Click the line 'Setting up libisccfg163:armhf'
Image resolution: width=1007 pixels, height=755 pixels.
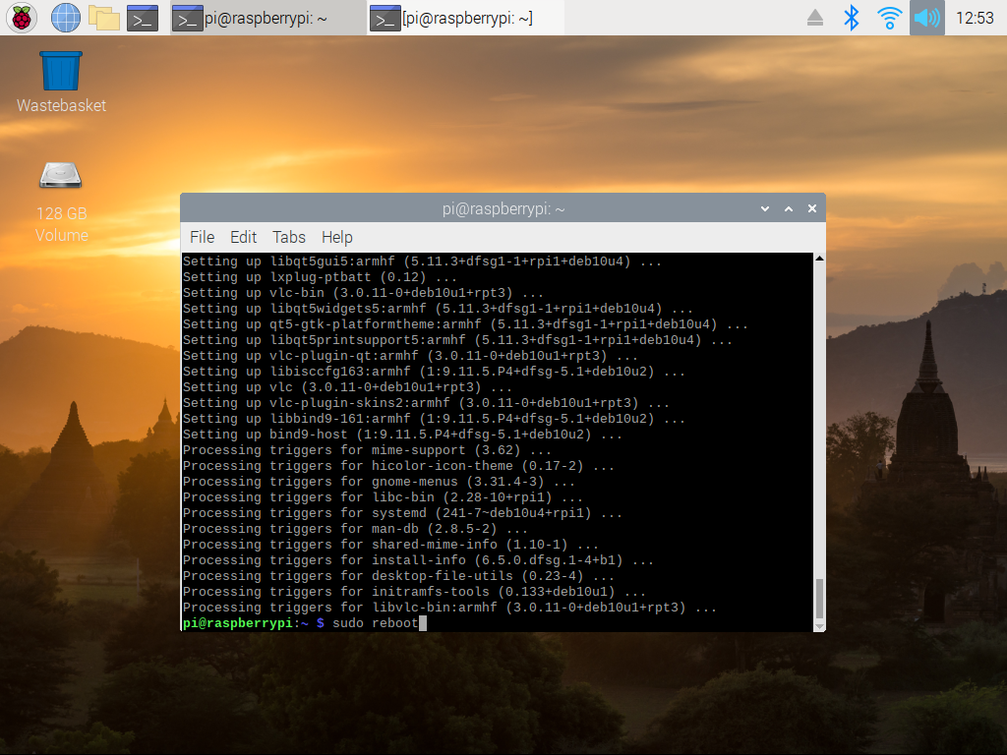434,372
